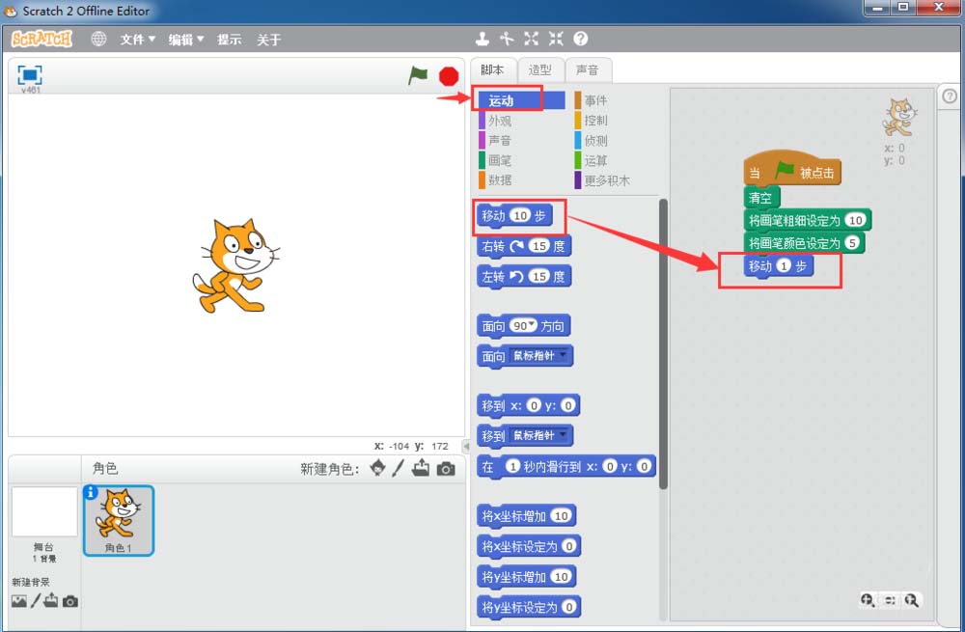Click the green flag to start
The width and height of the screenshot is (965, 632).
coord(418,75)
